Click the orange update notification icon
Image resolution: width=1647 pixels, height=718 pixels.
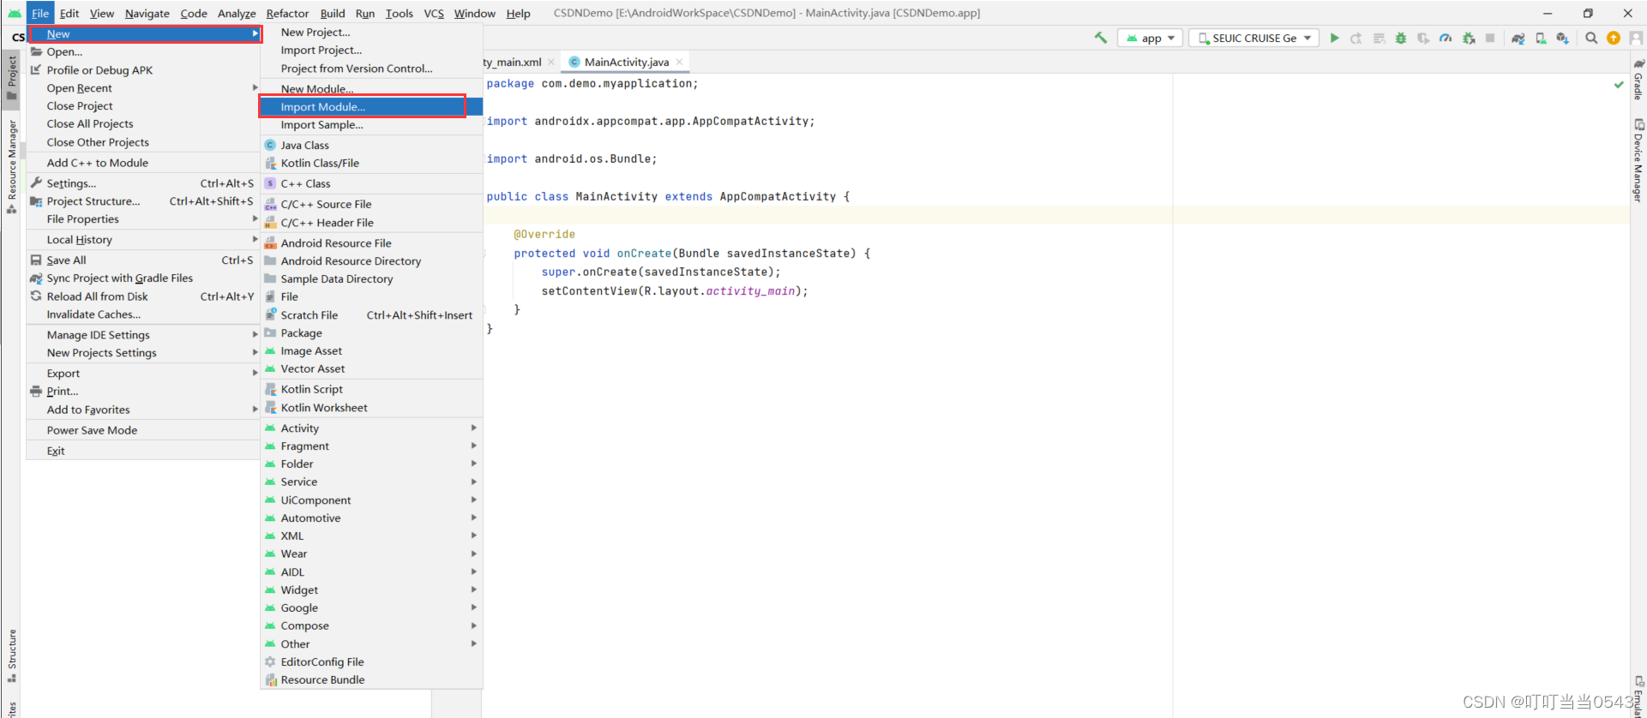pyautogui.click(x=1614, y=38)
